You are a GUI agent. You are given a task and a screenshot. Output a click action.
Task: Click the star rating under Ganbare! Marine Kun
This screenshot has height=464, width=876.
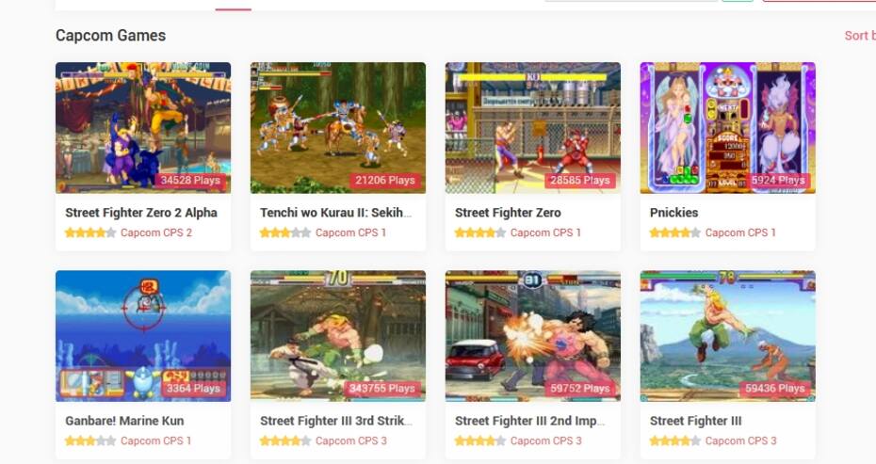tap(89, 441)
